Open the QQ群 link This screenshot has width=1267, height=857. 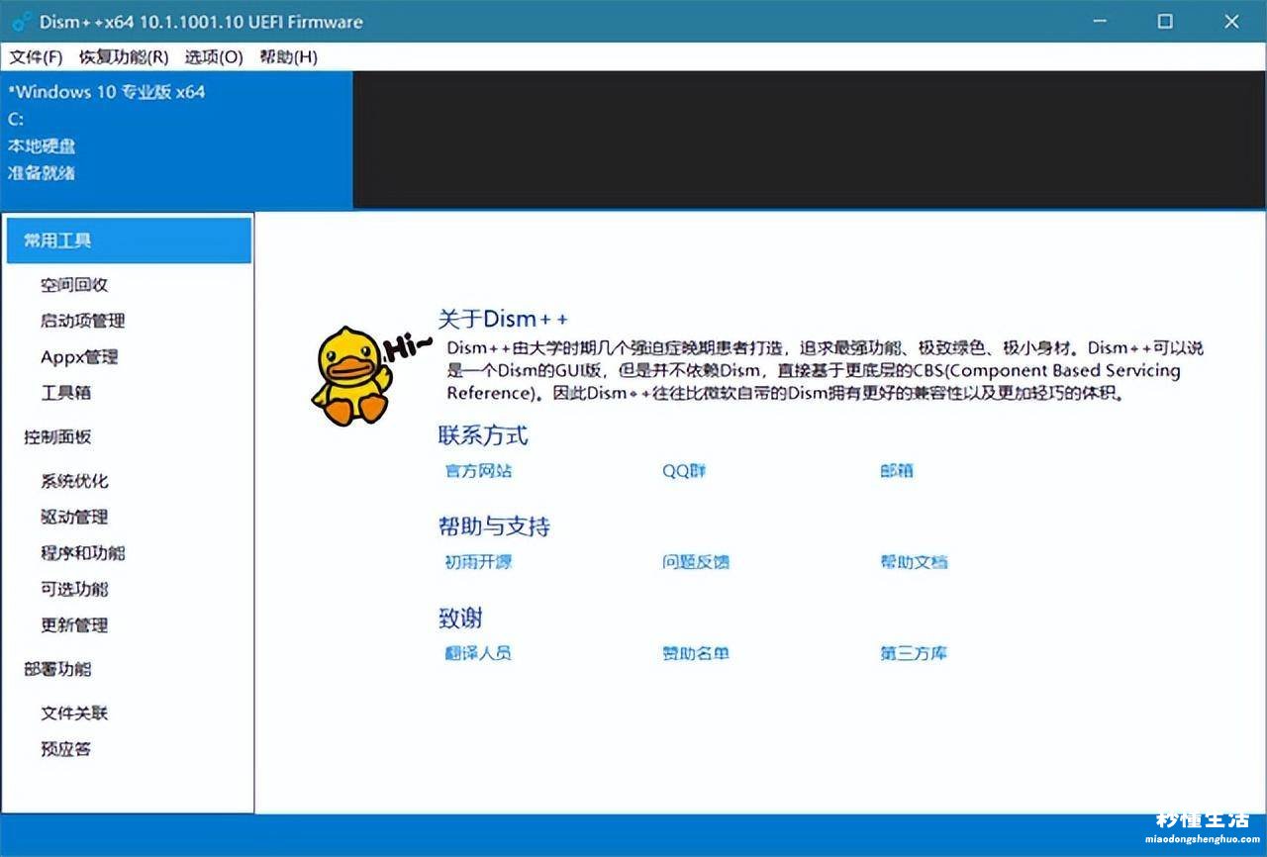tap(684, 471)
